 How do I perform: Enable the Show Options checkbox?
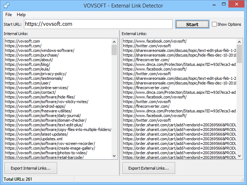(x=214, y=24)
